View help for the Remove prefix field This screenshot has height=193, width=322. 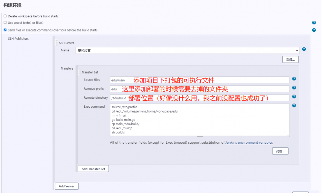click(x=294, y=87)
